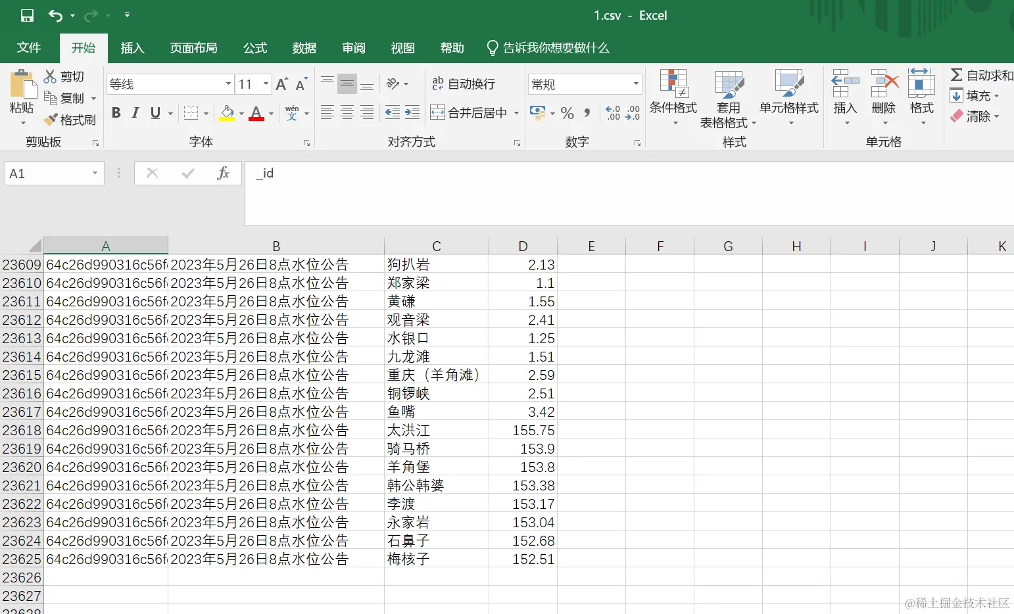Open 单元格样式 cell styles gallery

[x=789, y=97]
